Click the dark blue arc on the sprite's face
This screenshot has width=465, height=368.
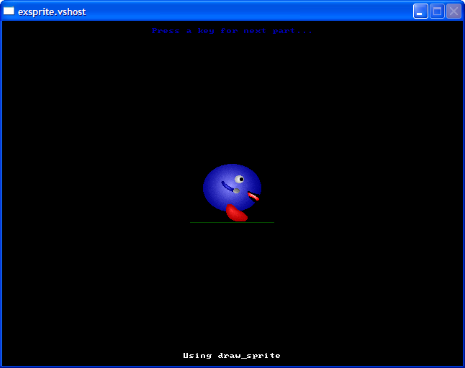[x=227, y=187]
